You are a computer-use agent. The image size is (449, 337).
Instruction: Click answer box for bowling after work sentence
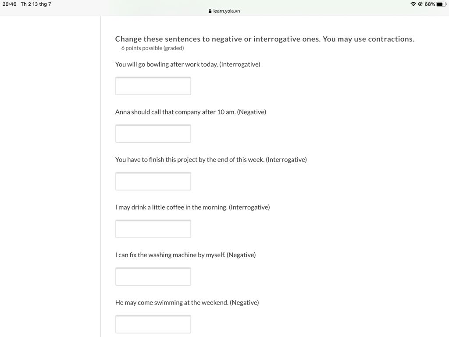pos(153,86)
